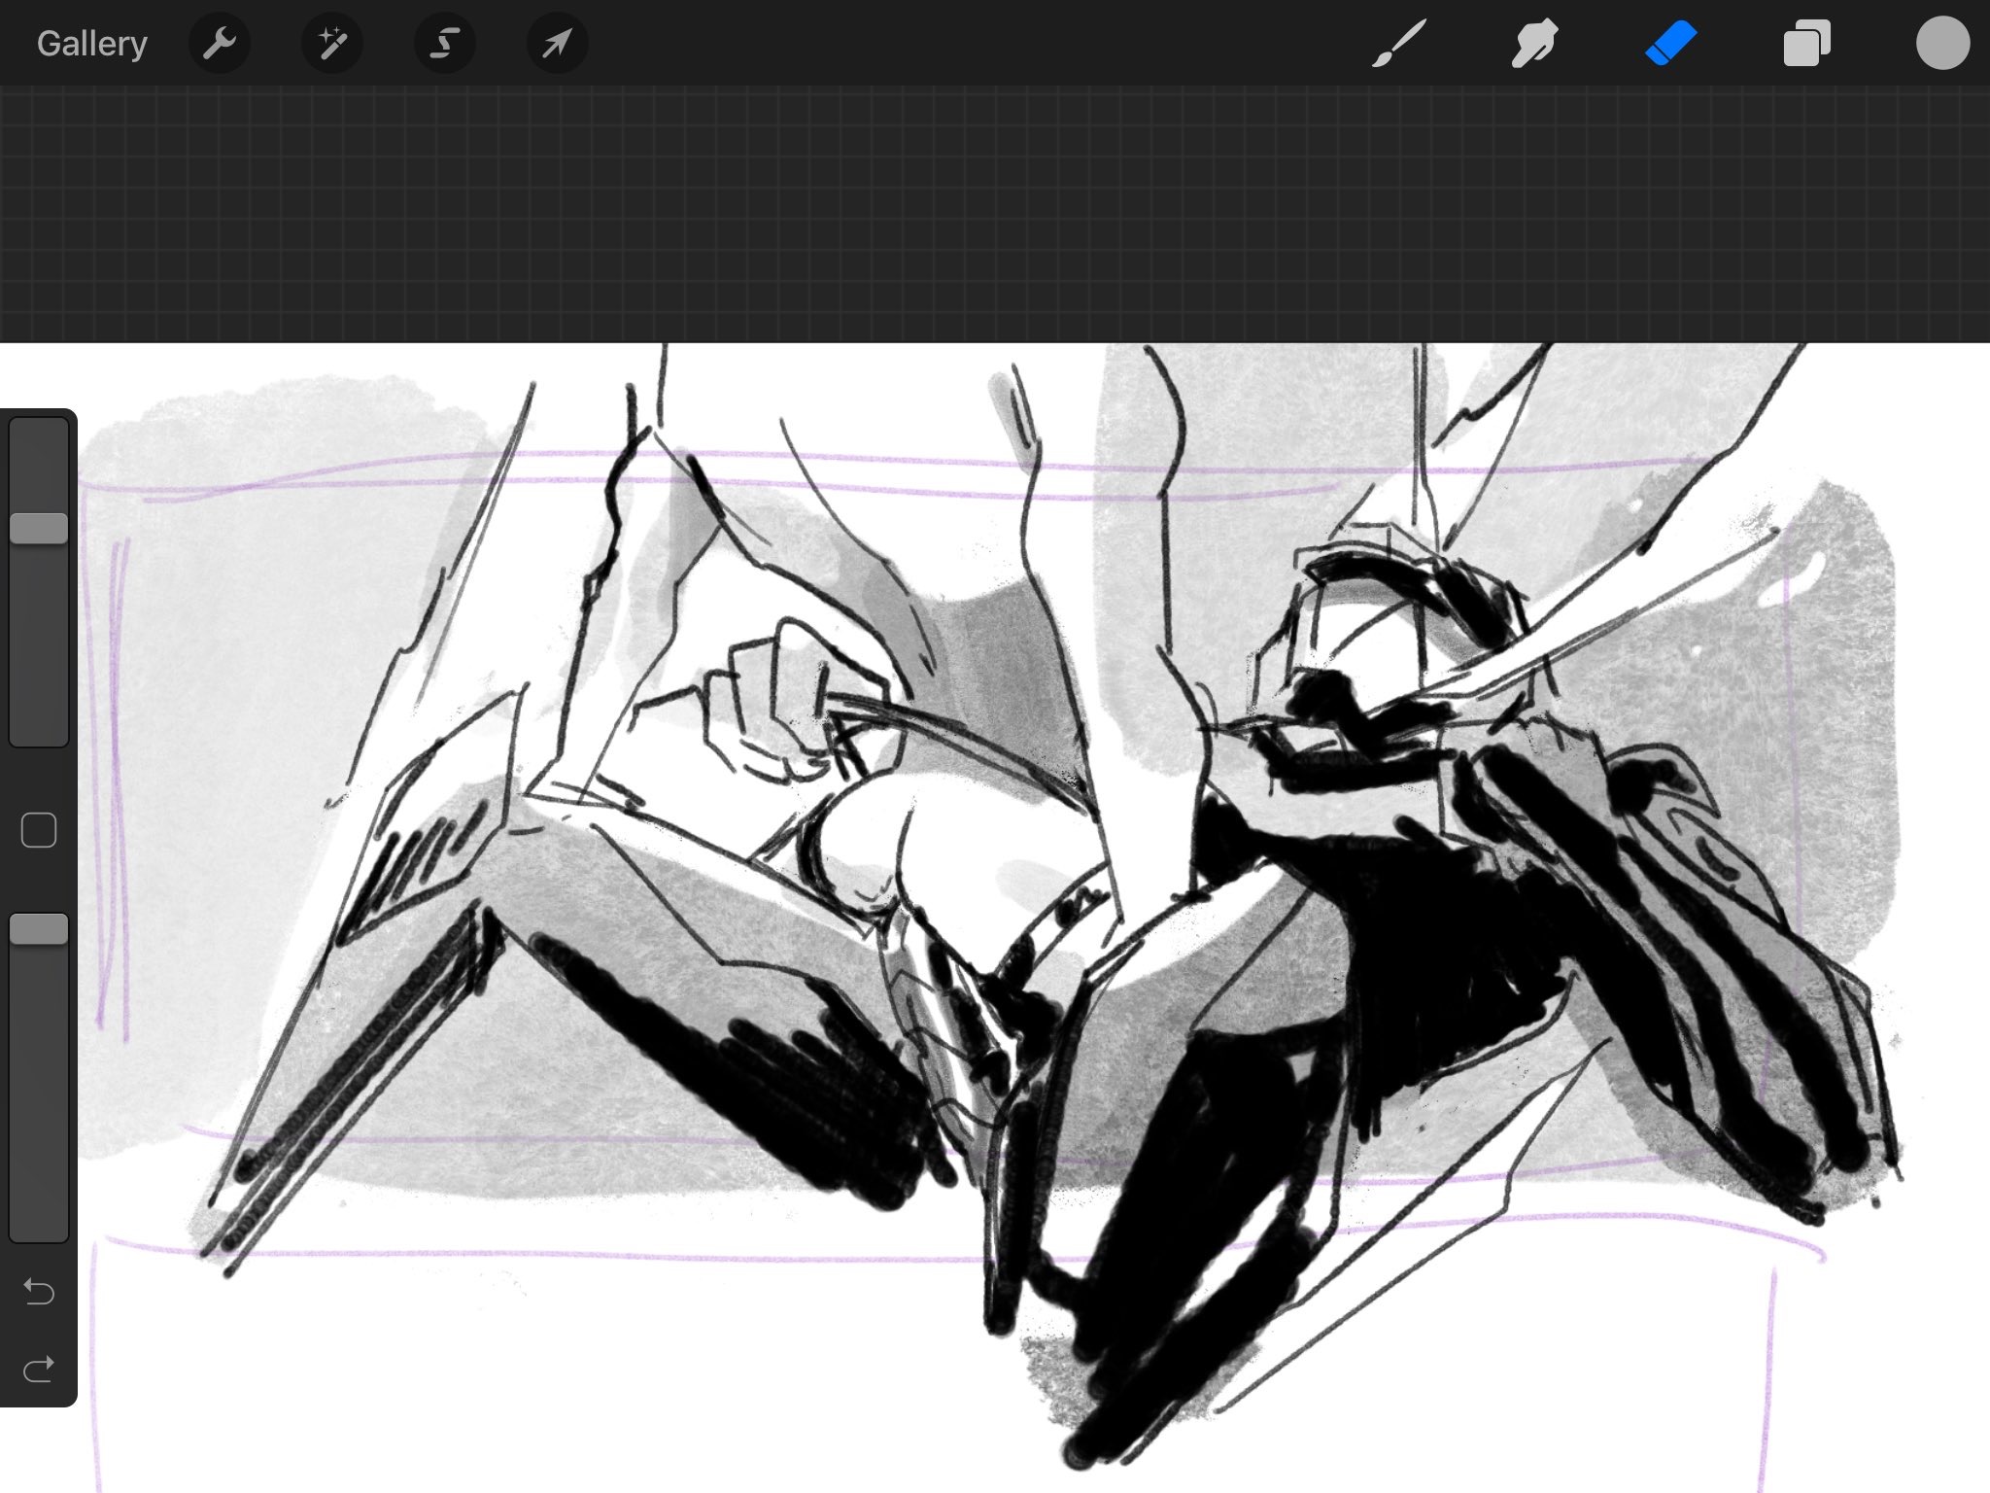Click the brush opacity slider handle
Viewport: 1990px width, 1493px height.
pyautogui.click(x=39, y=929)
